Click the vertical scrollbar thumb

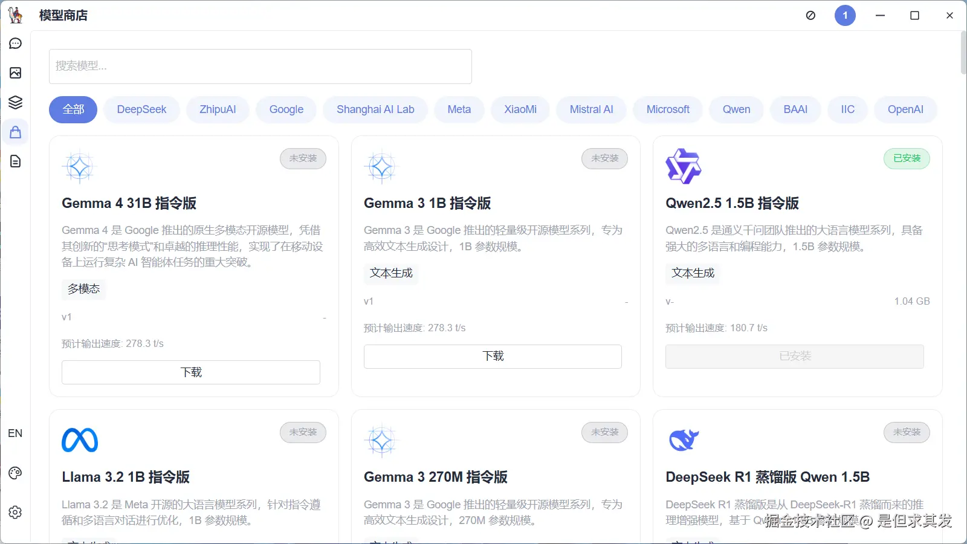(963, 53)
